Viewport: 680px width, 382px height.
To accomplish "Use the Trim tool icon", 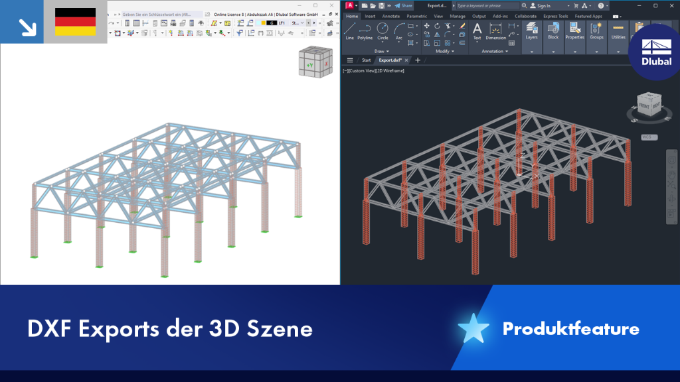I will click(x=448, y=26).
